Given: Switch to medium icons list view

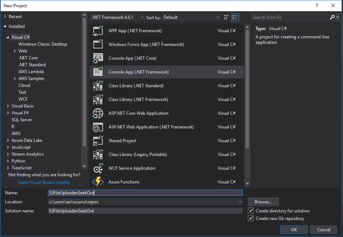Looking at the screenshot, I should (x=235, y=18).
